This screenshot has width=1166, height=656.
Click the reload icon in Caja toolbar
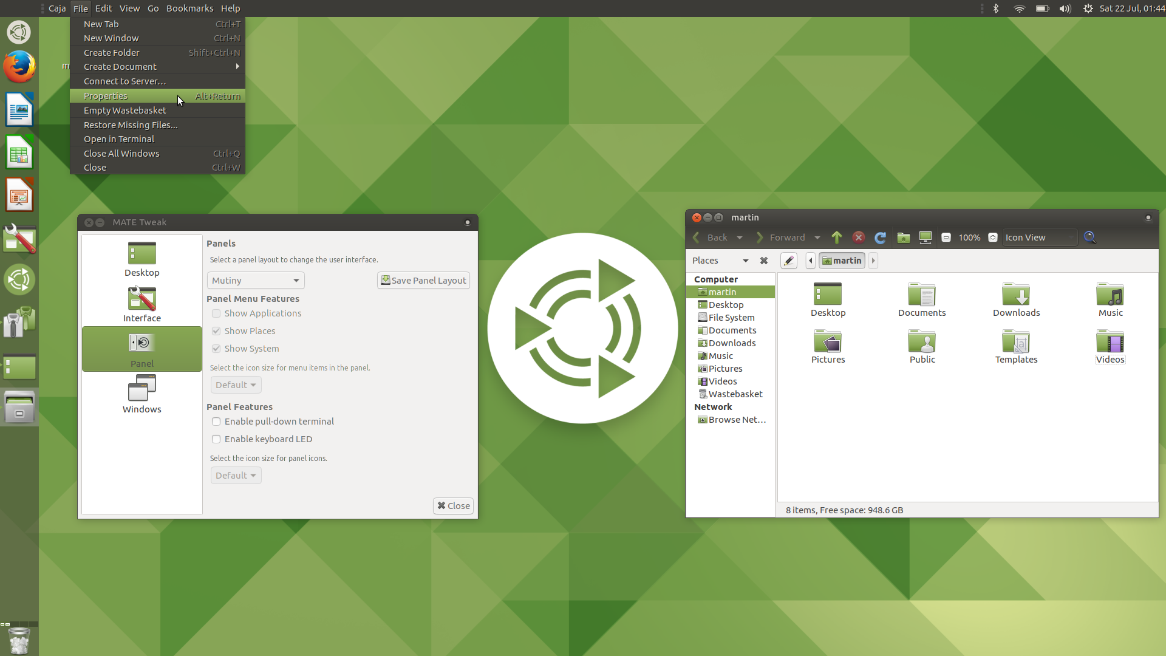880,237
